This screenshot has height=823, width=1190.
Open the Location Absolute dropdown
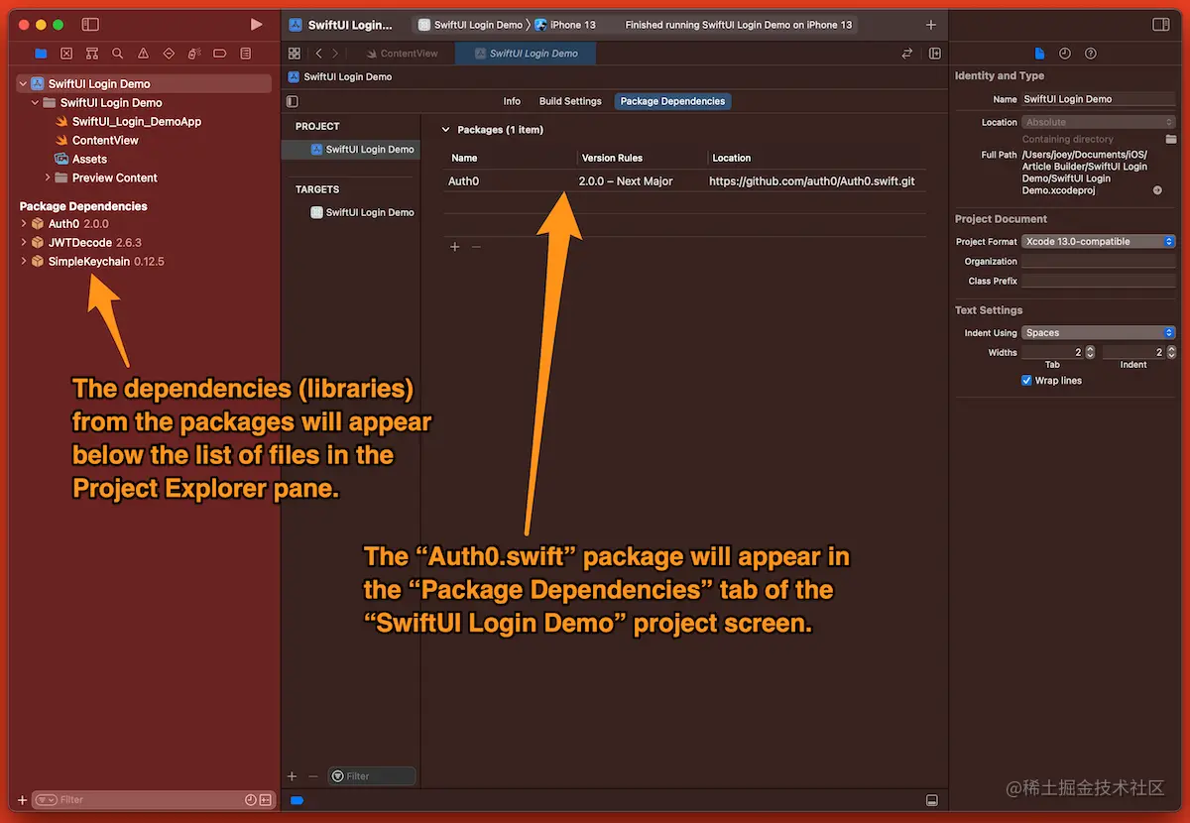coord(1099,123)
